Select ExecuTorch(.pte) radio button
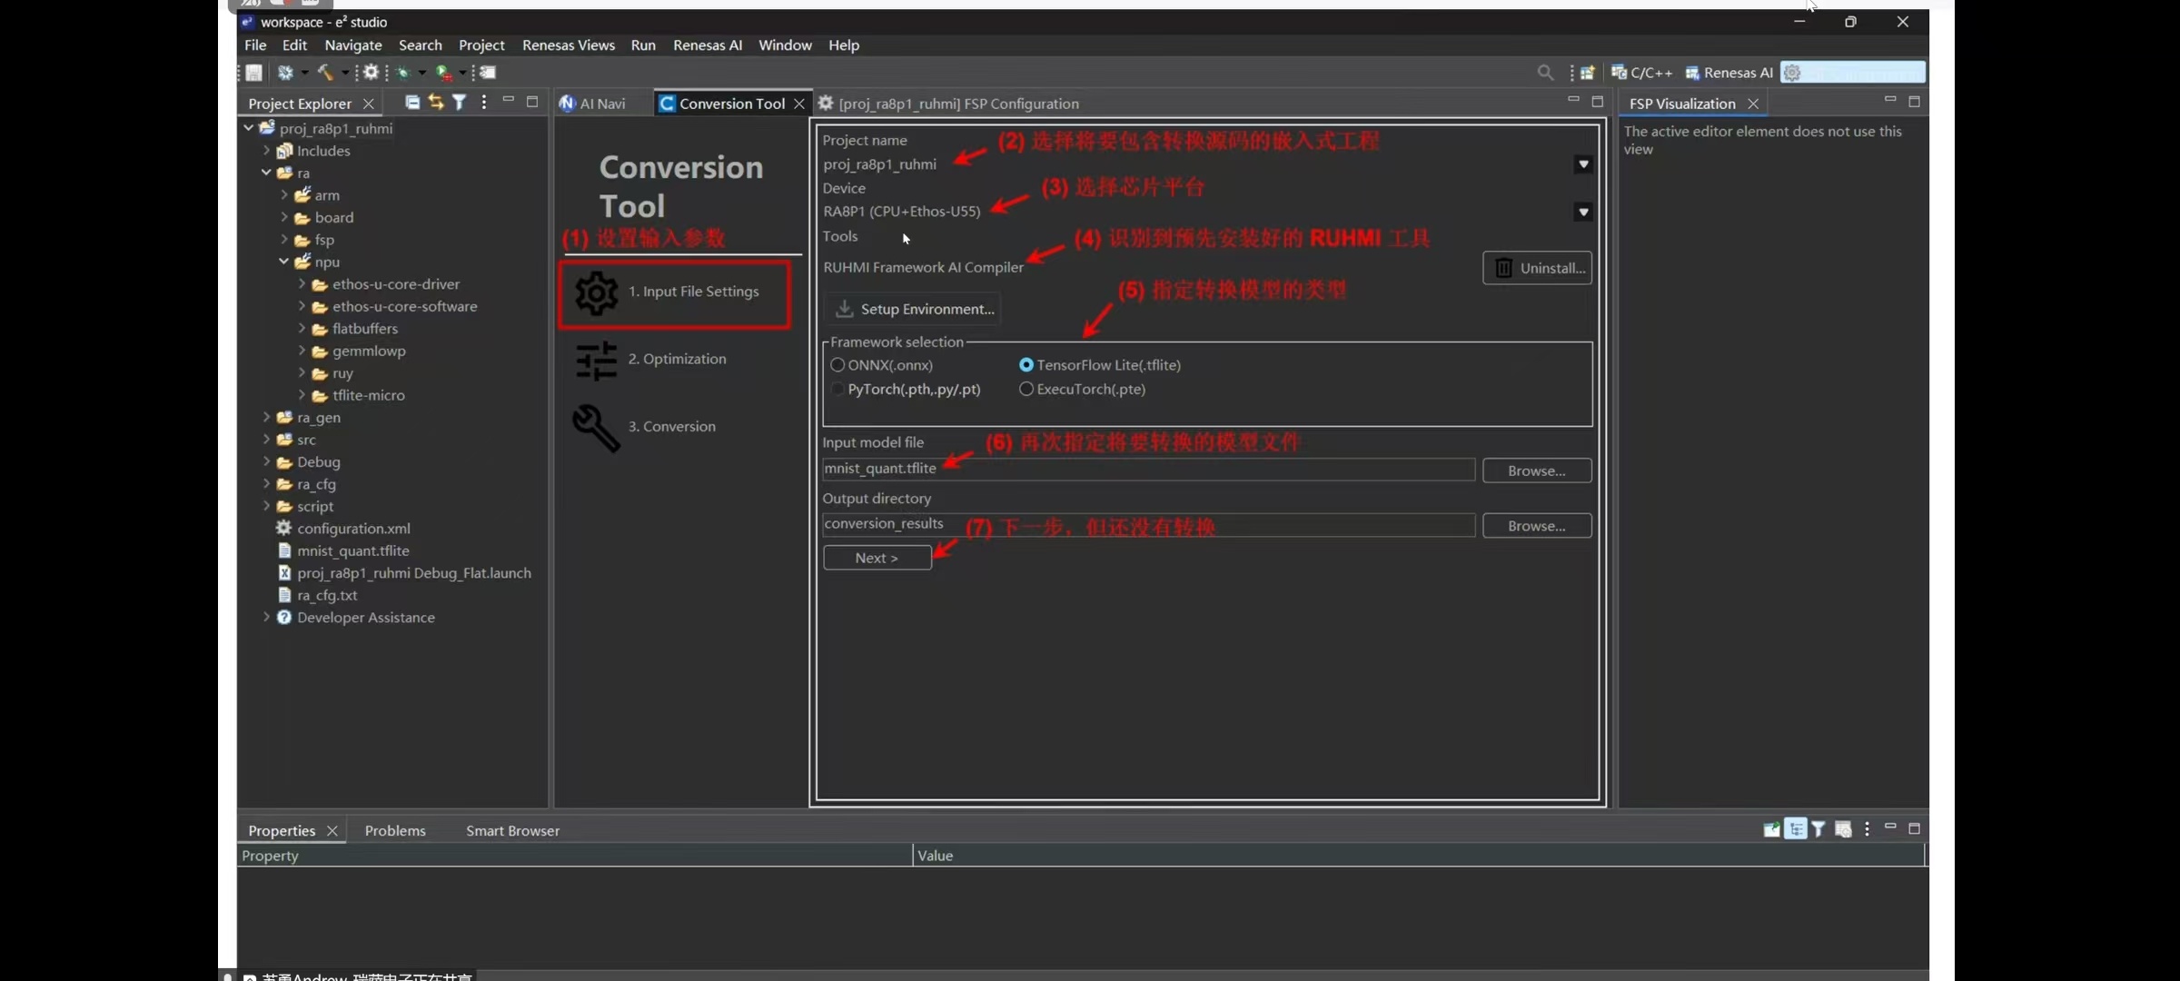2180x981 pixels. 1026,389
